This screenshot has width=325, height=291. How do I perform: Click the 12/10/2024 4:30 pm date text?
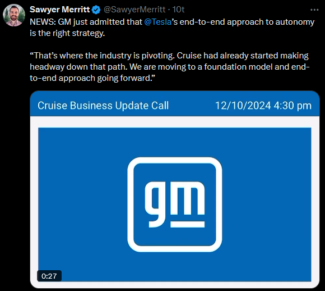point(263,106)
